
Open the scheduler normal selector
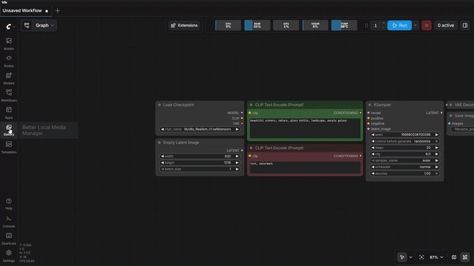405,167
